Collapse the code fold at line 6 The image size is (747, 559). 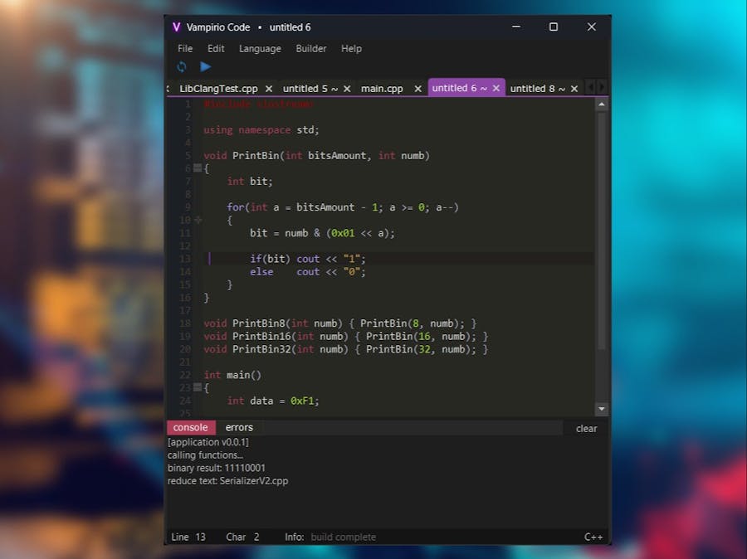[198, 168]
